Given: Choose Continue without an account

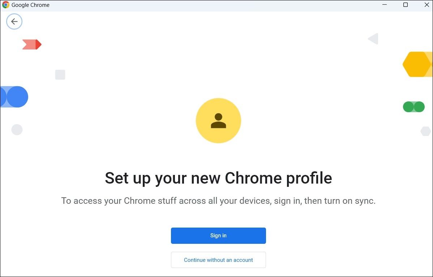Looking at the screenshot, I should 218,260.
